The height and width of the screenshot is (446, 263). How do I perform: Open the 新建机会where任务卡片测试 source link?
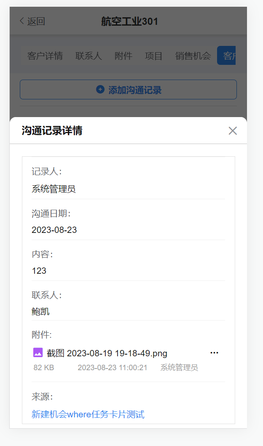click(x=88, y=414)
